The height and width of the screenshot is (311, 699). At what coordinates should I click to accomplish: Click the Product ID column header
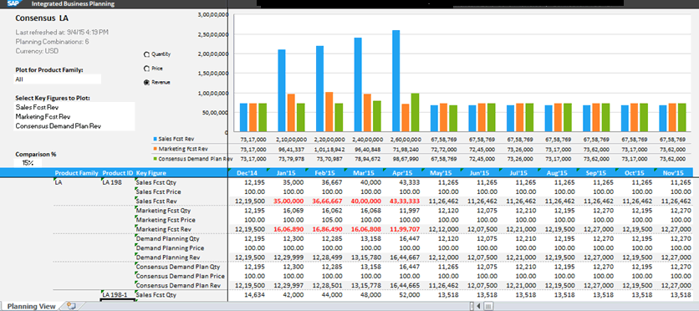117,173
